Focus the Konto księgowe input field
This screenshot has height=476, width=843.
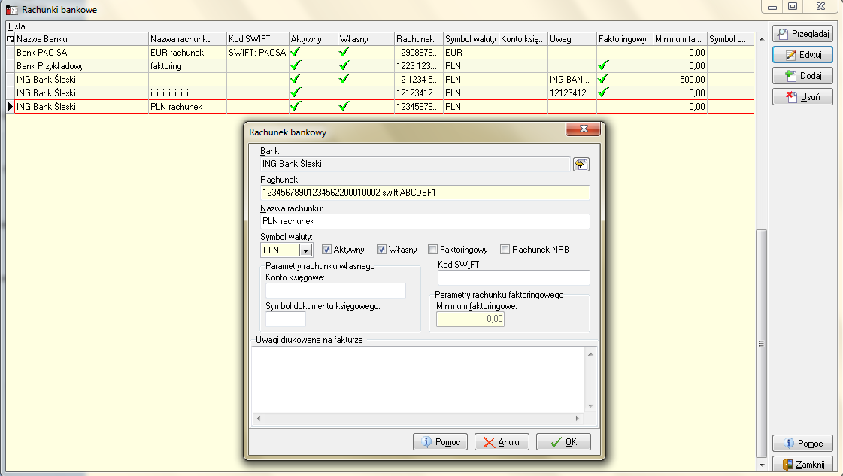335,290
